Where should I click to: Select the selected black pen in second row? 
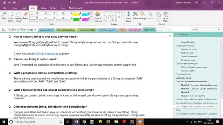pyautogui.click(x=34, y=19)
